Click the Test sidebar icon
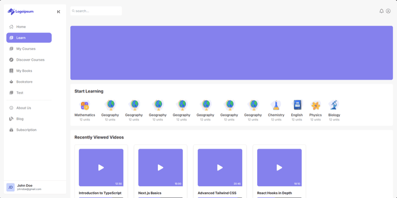Image resolution: width=397 pixels, height=198 pixels. click(11, 93)
